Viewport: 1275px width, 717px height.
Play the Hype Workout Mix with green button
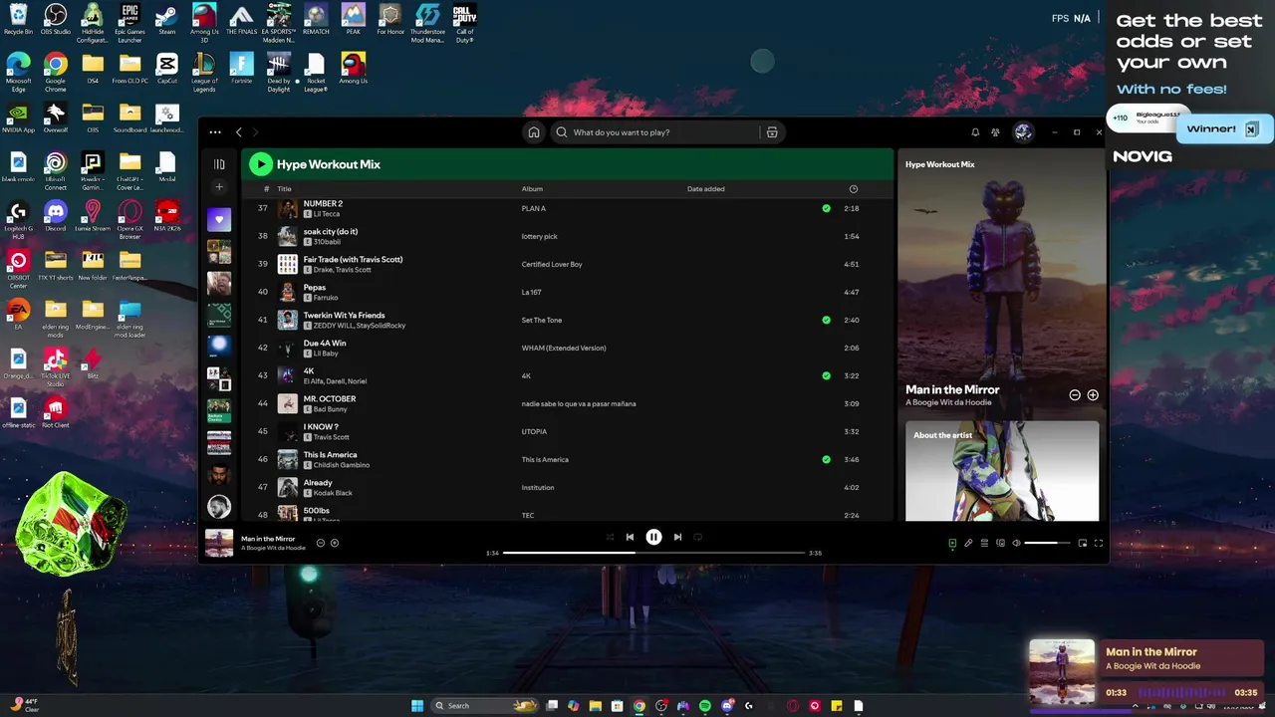click(260, 164)
